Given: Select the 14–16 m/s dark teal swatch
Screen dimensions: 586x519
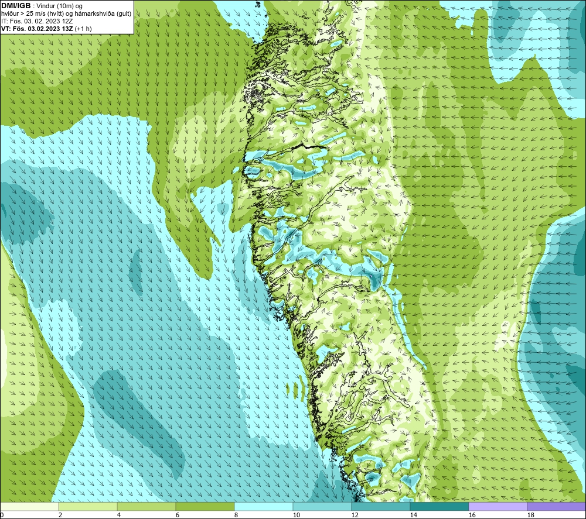Looking at the screenshot, I should [x=439, y=506].
